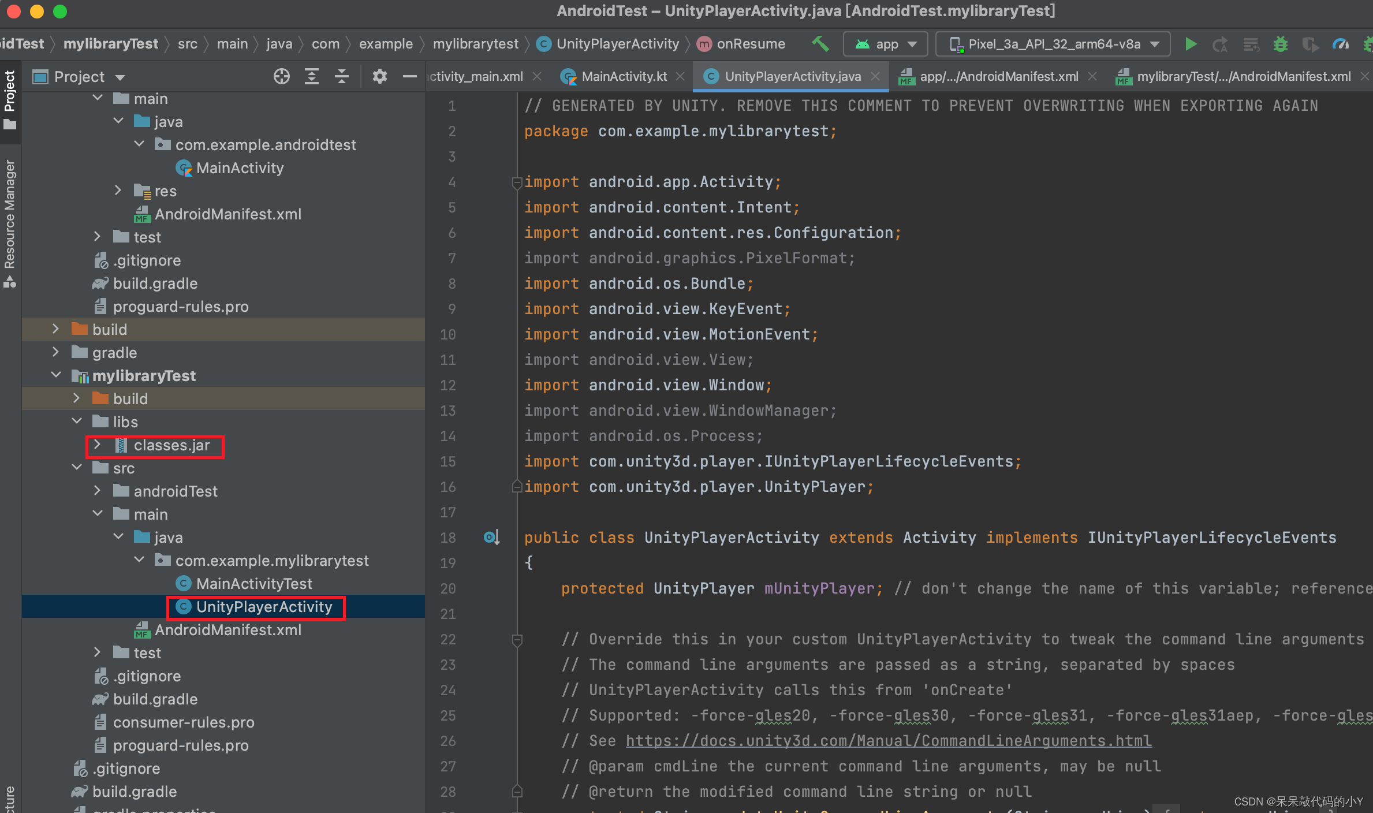This screenshot has width=1373, height=813.
Task: Hide the Project tool window
Action: 409,77
